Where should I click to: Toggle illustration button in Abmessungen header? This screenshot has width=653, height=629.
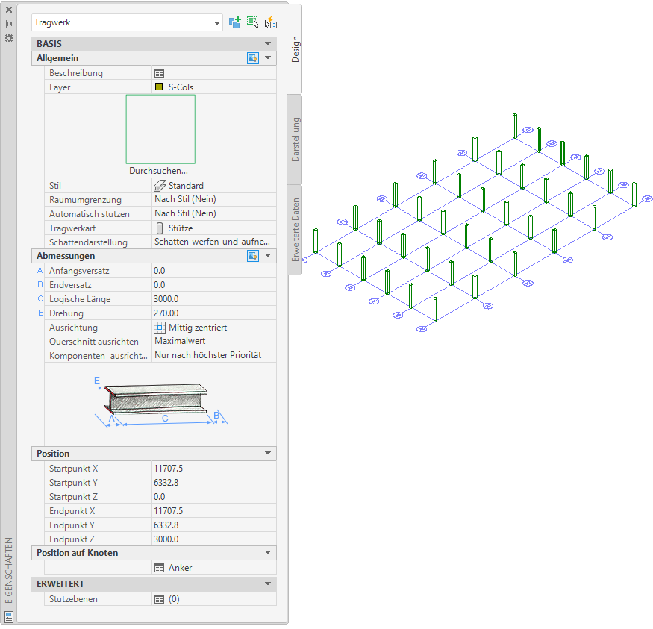coord(253,256)
